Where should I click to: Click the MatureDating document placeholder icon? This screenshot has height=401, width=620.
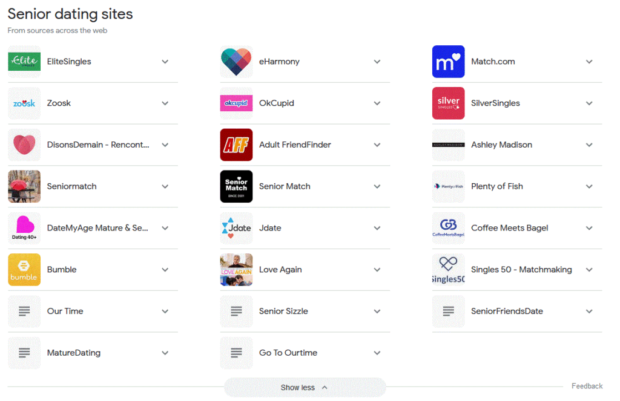pos(24,353)
